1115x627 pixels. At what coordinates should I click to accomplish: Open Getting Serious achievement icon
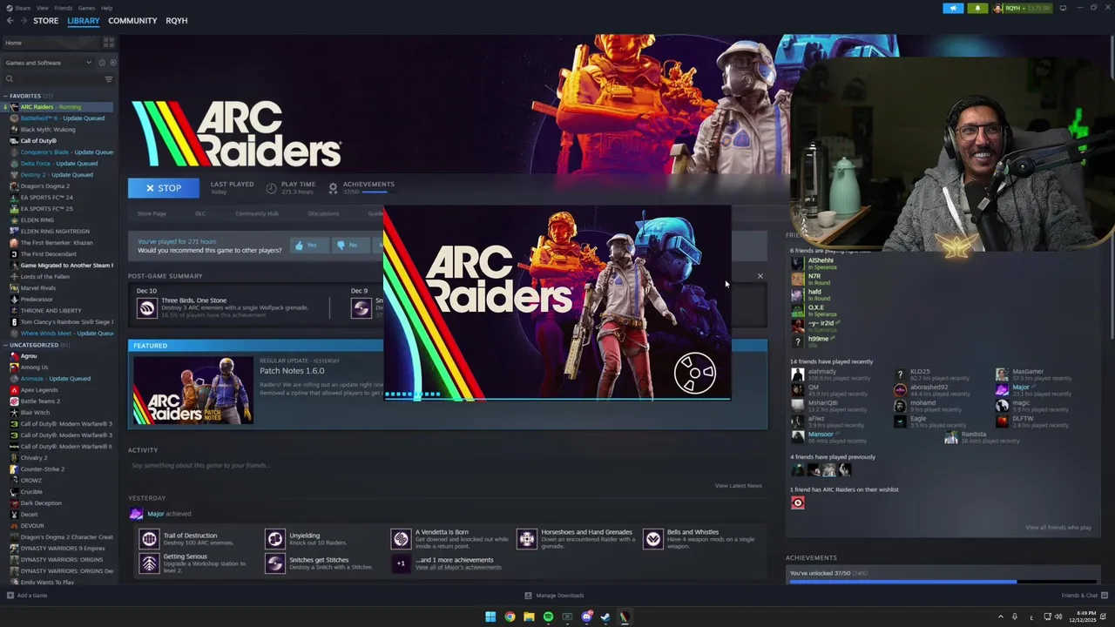[x=149, y=563]
